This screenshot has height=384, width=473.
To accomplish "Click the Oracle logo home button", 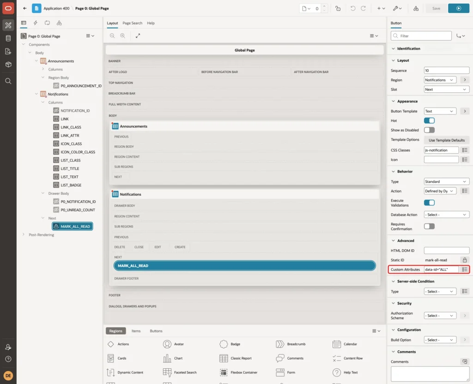I will [8, 8].
